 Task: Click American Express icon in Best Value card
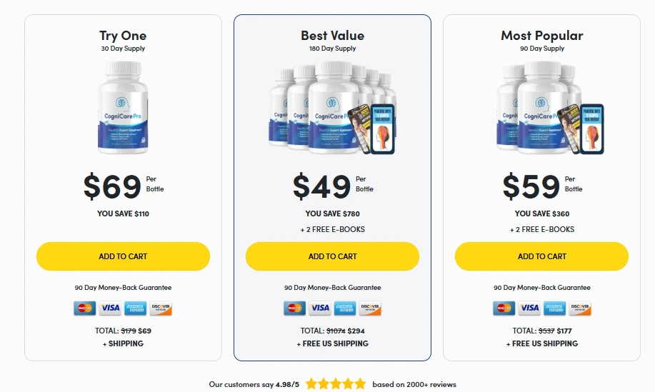[345, 308]
